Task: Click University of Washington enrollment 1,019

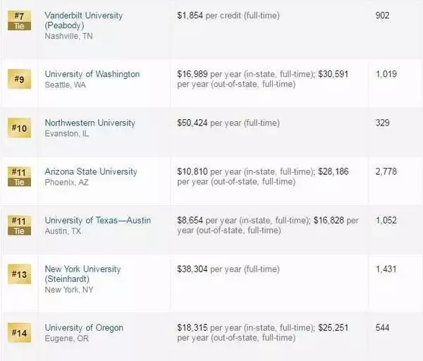Action: coord(386,74)
